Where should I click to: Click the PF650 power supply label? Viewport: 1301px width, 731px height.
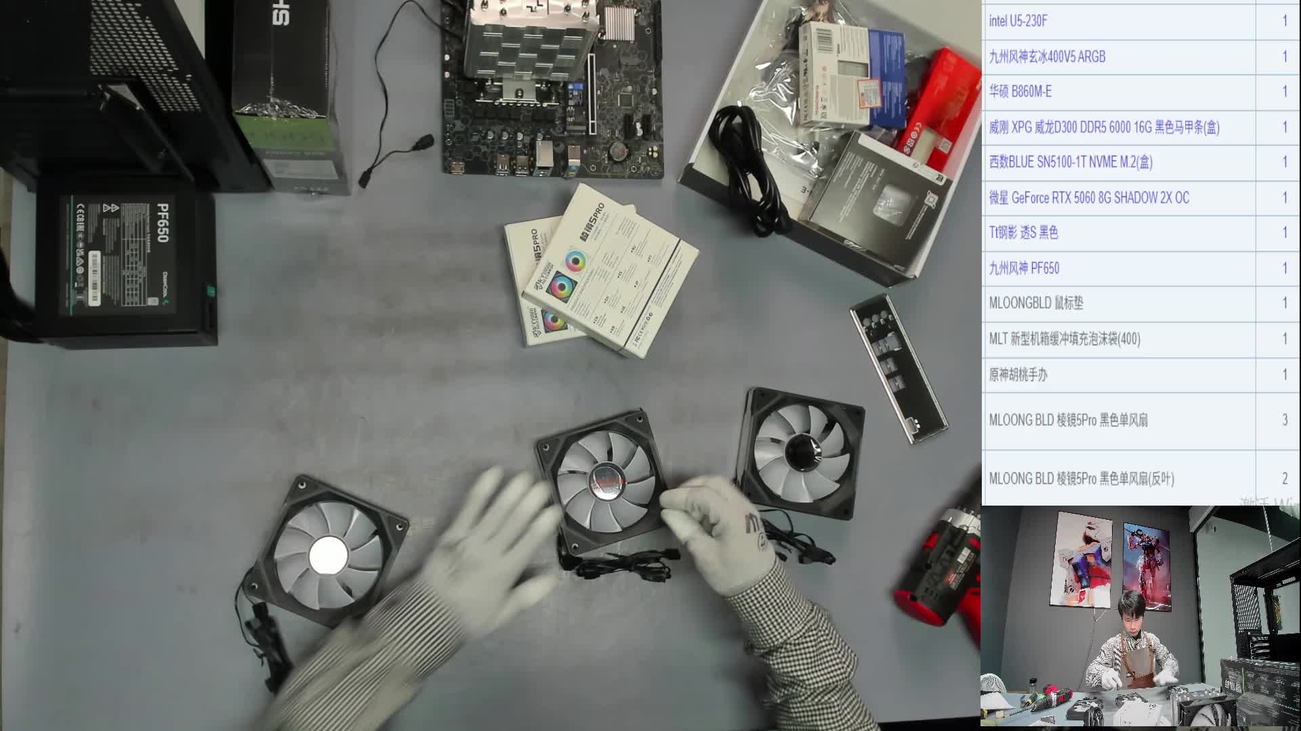coord(161,223)
